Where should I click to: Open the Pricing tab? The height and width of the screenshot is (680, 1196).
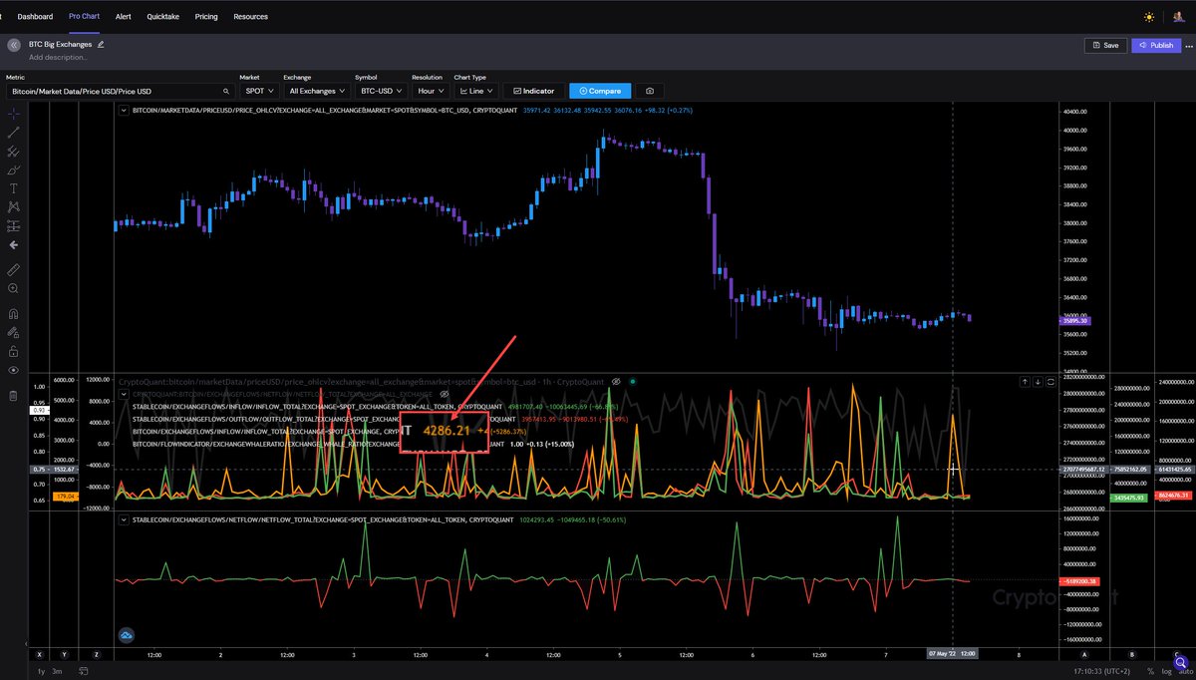click(206, 17)
